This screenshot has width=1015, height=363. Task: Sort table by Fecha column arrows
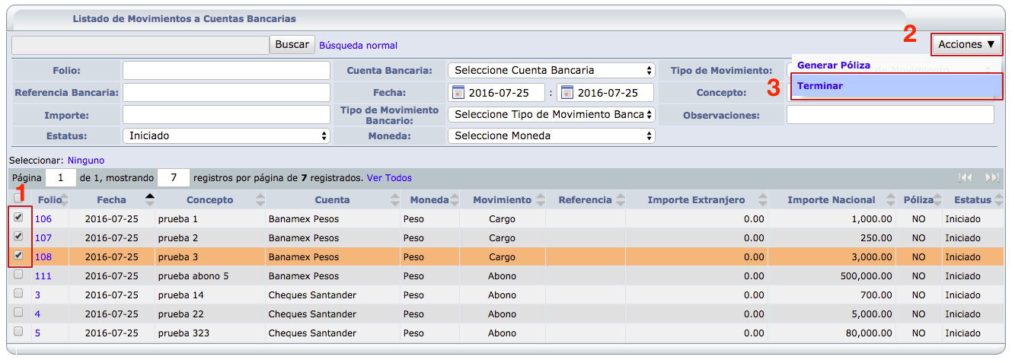[x=149, y=199]
